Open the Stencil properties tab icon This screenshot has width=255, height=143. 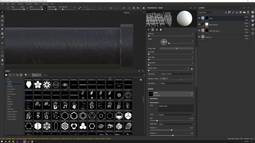tap(157, 30)
